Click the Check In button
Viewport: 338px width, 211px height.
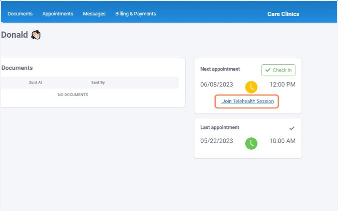tap(278, 70)
